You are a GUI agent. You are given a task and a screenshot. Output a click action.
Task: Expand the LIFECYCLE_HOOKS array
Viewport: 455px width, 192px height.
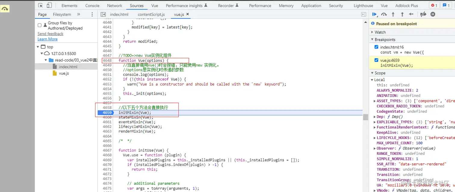coord(375,138)
